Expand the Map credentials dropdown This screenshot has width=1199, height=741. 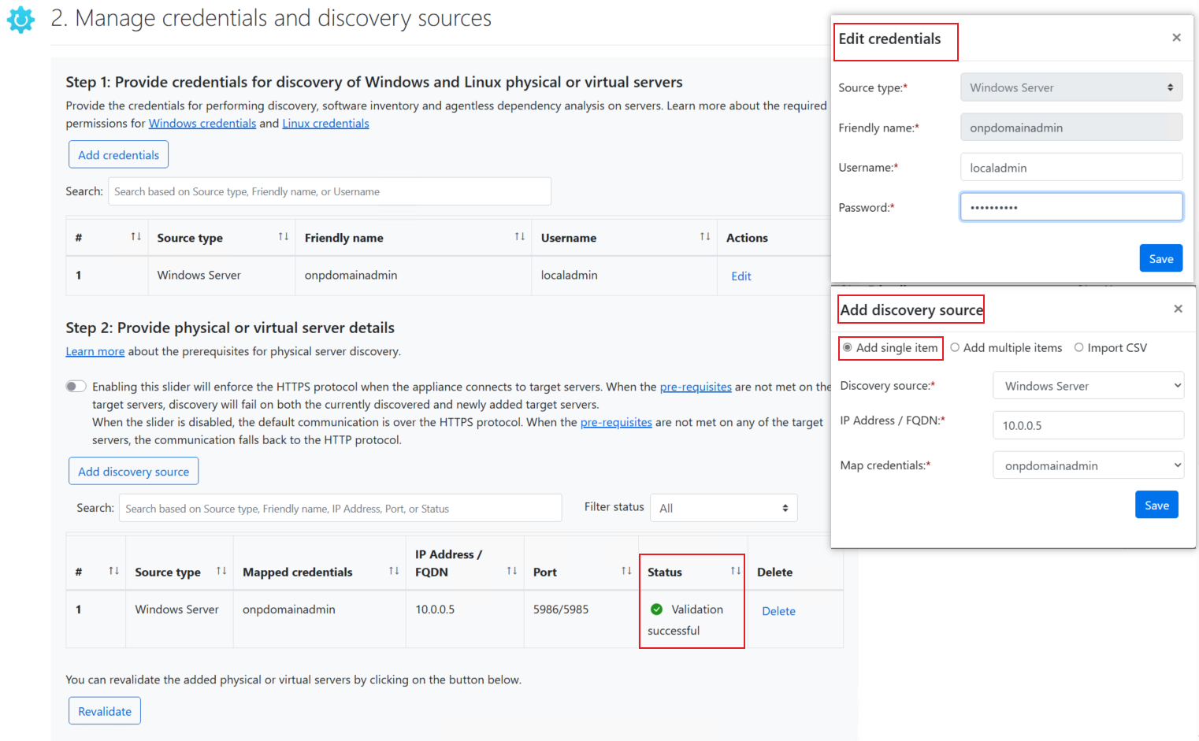coord(1088,465)
